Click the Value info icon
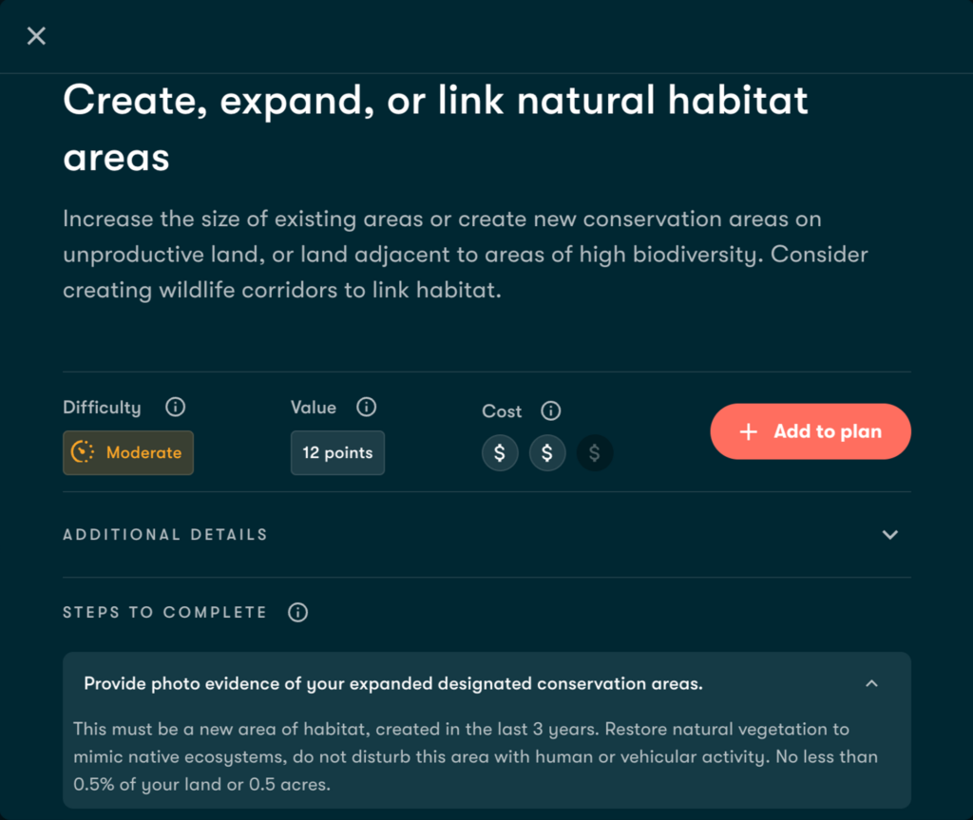The height and width of the screenshot is (820, 973). click(366, 408)
